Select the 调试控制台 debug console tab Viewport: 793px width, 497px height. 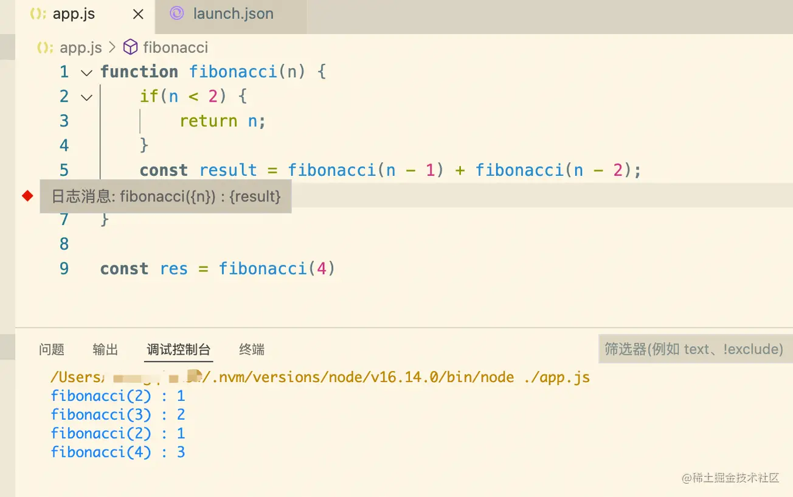click(x=178, y=349)
